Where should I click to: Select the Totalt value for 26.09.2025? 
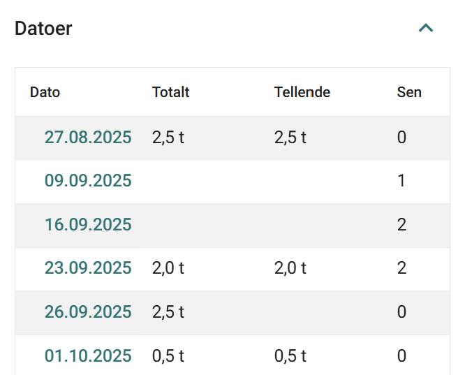point(168,312)
